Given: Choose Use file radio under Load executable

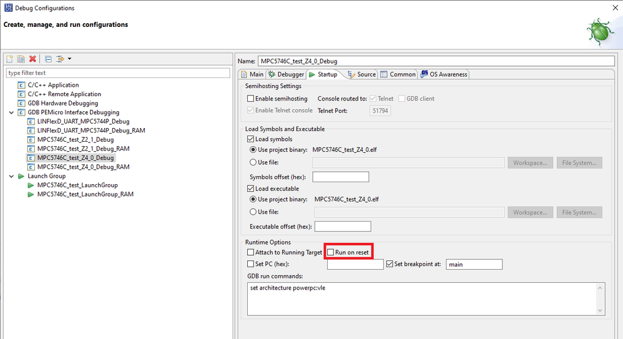Looking at the screenshot, I should click(253, 212).
